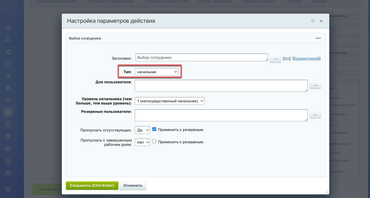The image size is (370, 198).
Task: Open Пропускать с завершенным рабочим днем dropdown
Action: pos(143,142)
